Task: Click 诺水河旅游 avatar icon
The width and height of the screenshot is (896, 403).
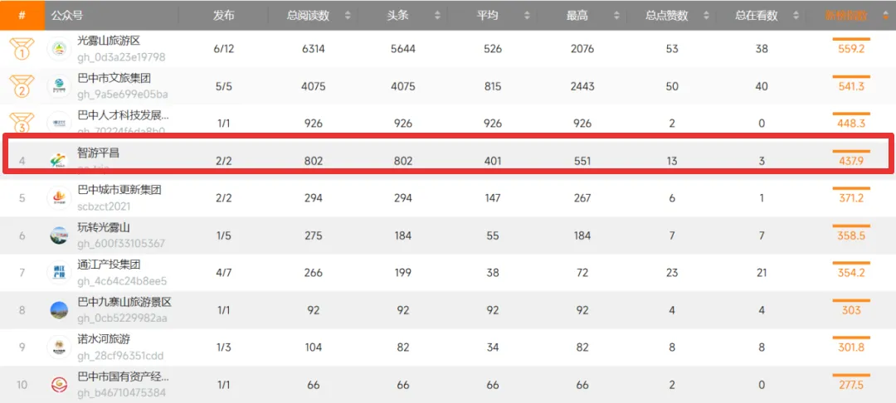Action: coord(59,347)
